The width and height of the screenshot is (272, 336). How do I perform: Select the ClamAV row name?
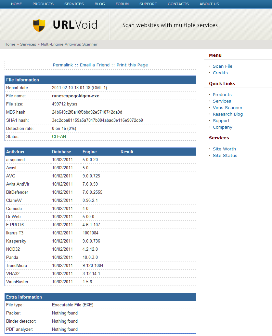point(14,200)
